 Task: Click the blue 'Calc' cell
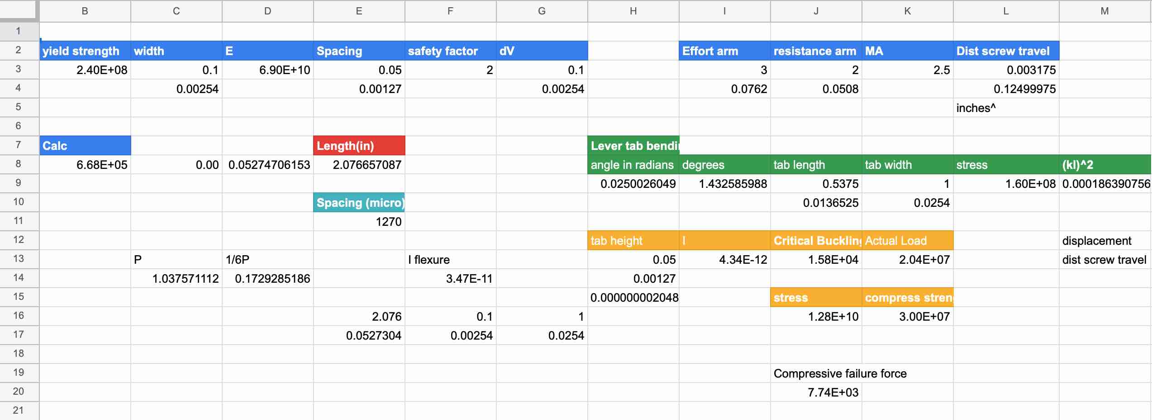[85, 145]
